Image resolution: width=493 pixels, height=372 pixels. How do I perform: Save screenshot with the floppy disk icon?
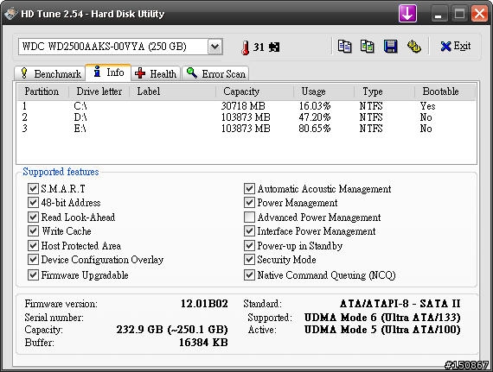click(390, 47)
